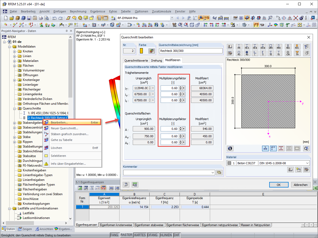
Task: Select the TH tee section icon
Action: click(x=297, y=53)
